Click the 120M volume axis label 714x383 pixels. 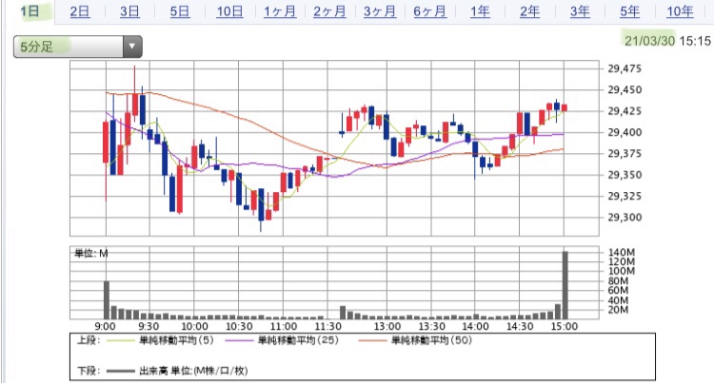point(621,261)
